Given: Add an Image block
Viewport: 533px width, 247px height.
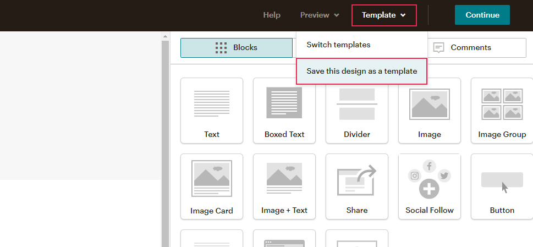Looking at the screenshot, I should (430, 111).
